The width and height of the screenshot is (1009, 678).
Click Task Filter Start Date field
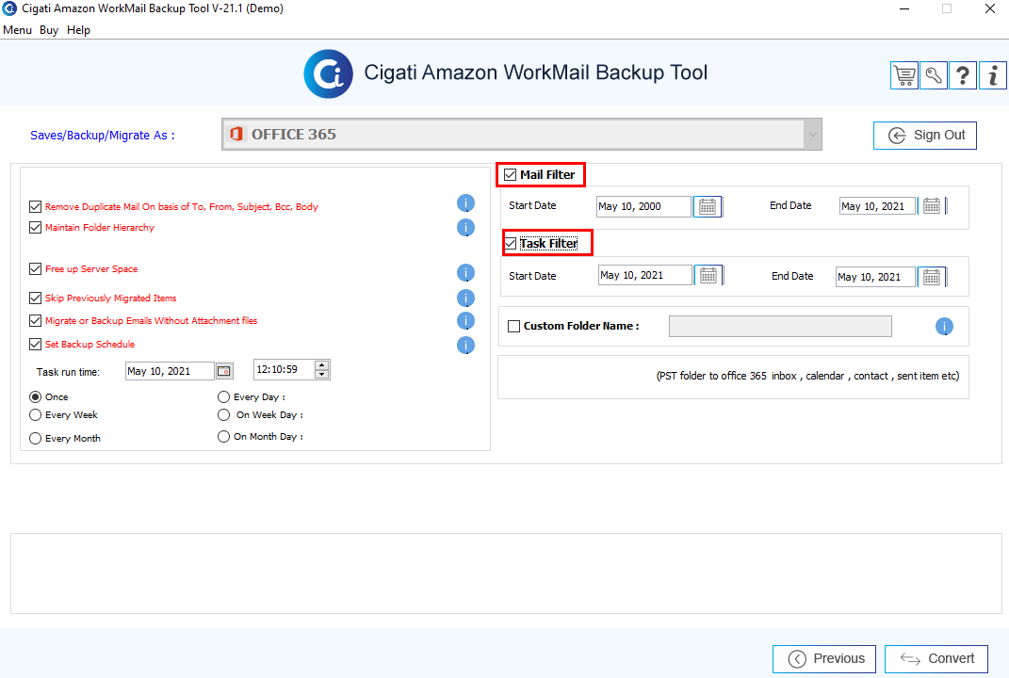tap(644, 275)
